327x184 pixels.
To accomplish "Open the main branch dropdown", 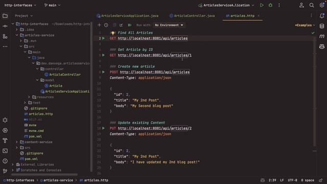I will click(x=52, y=5).
